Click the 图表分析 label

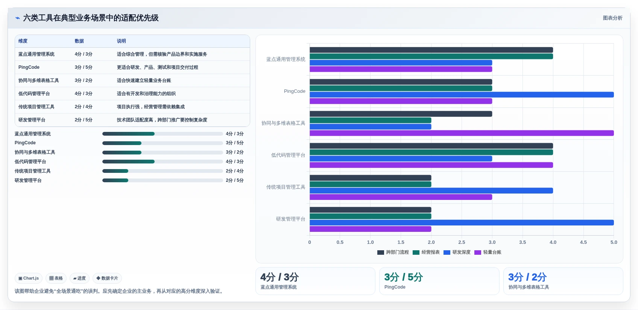612,18
